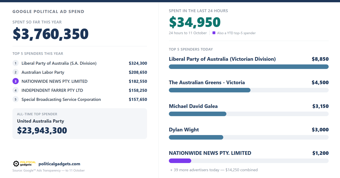Click the Liberal Party Victorian Division spend bar

tap(249, 67)
